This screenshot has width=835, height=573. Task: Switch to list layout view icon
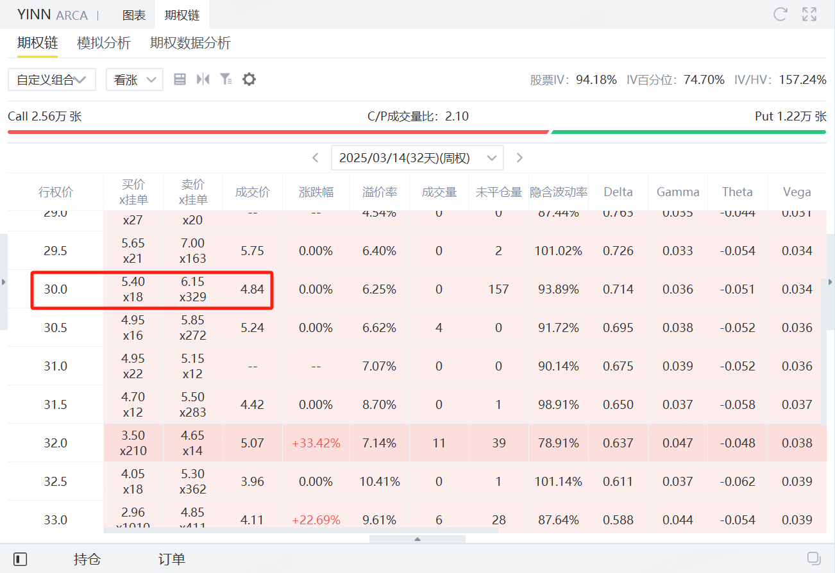tap(180, 79)
